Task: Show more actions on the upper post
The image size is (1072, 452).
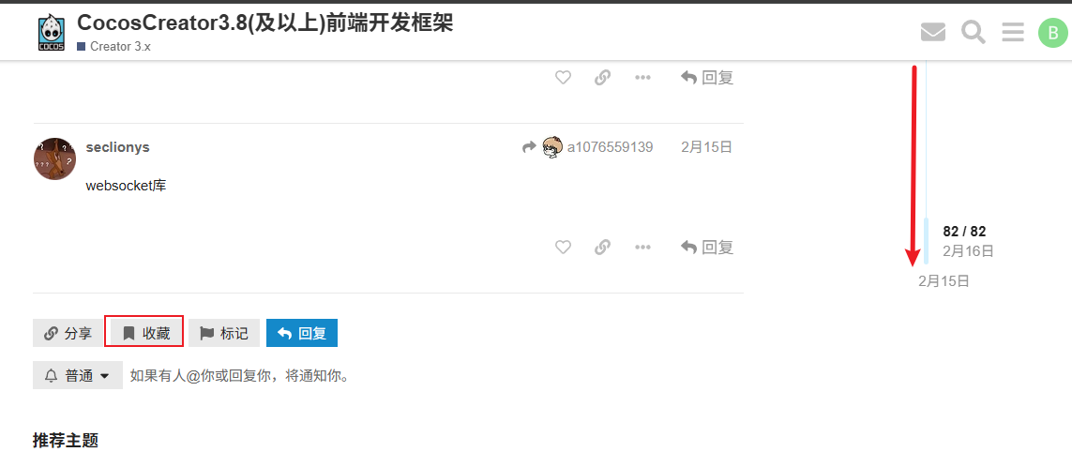Action: (642, 77)
